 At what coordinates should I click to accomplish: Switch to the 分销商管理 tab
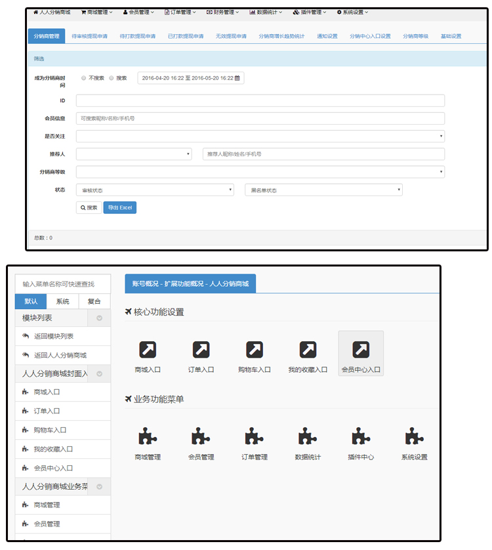coord(47,36)
